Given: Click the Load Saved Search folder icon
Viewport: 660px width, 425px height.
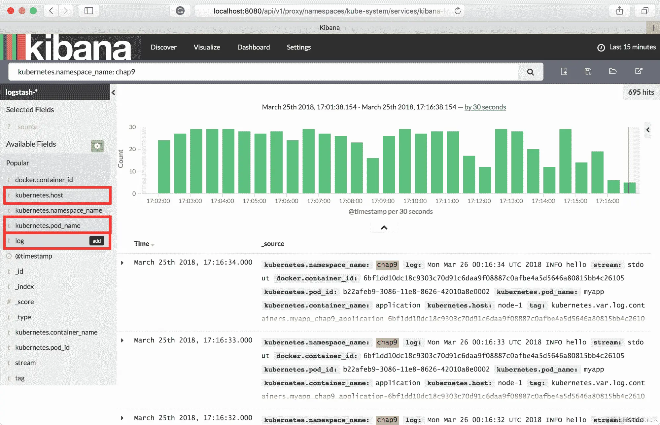Looking at the screenshot, I should (613, 71).
